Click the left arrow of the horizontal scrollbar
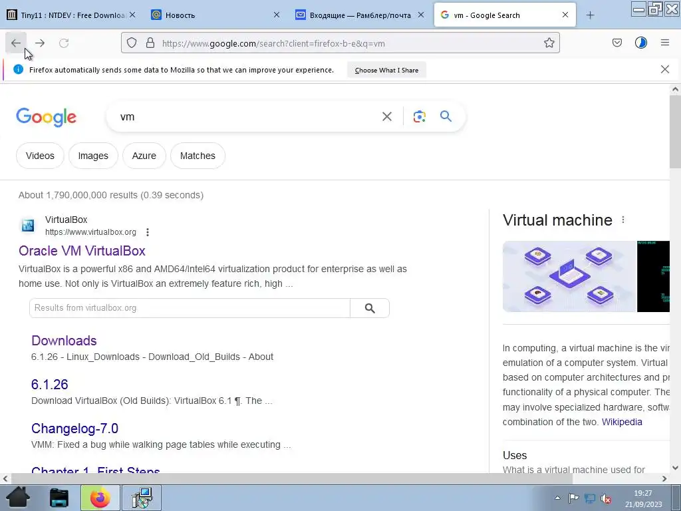Screen dimensions: 681x511 pyautogui.click(x=5, y=479)
